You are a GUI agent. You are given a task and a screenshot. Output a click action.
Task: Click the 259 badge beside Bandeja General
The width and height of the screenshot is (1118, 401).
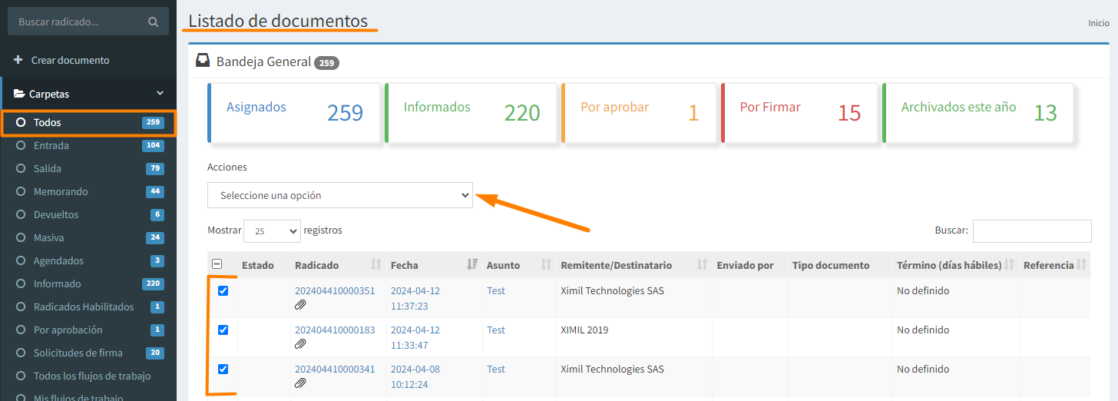(x=327, y=63)
